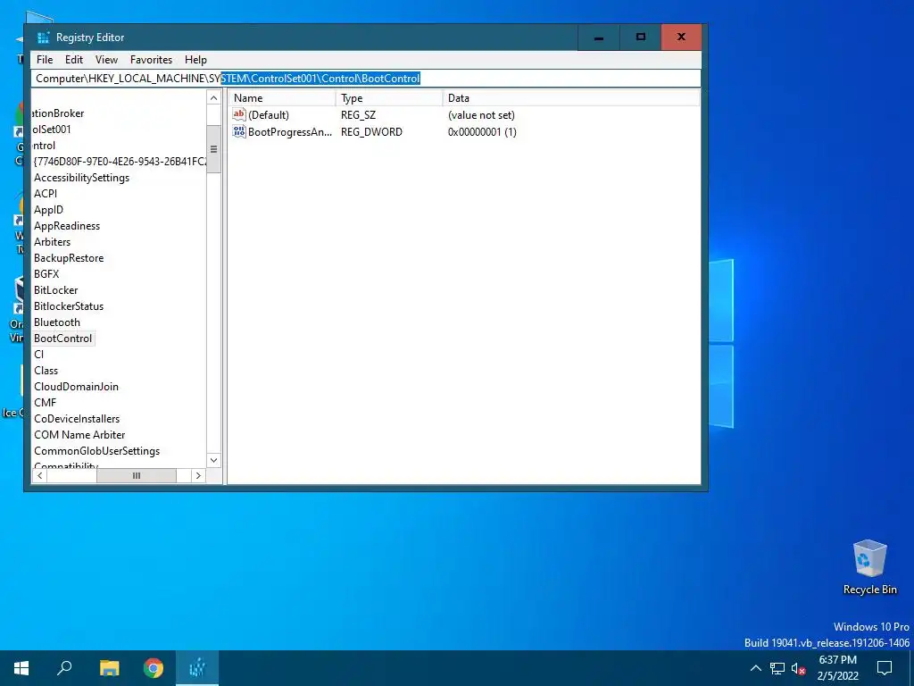Click the Registry Editor title icon
This screenshot has height=686, width=914.
tap(43, 38)
